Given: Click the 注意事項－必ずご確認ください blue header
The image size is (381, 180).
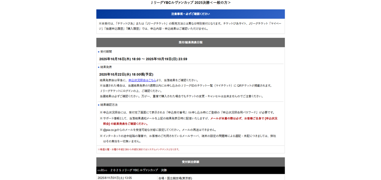Looking at the screenshot, I should [190, 14].
